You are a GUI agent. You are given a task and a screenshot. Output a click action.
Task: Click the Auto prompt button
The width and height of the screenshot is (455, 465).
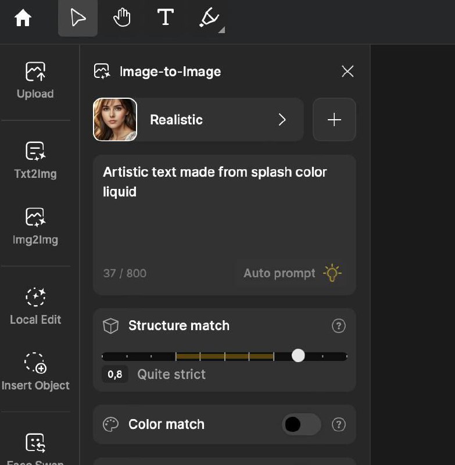pos(292,273)
